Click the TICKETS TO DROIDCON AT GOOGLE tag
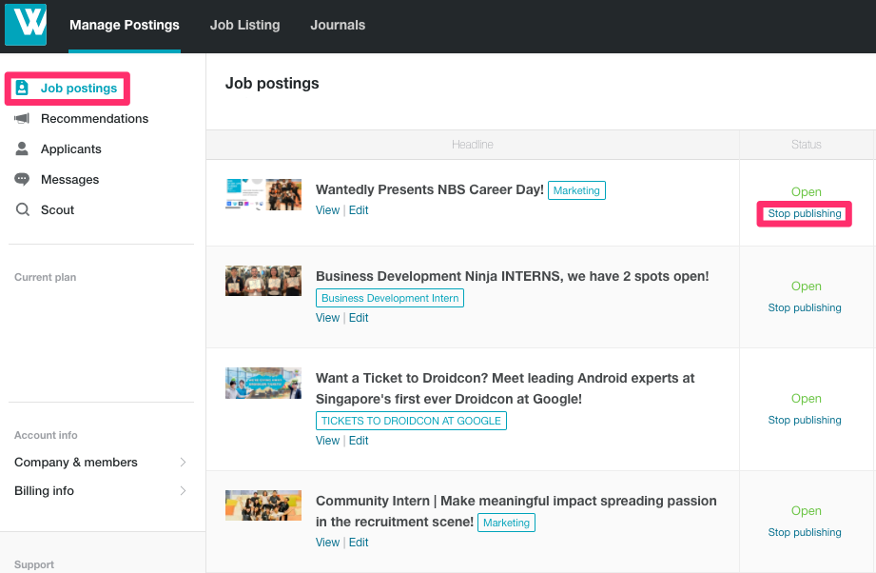This screenshot has width=876, height=573. point(411,421)
